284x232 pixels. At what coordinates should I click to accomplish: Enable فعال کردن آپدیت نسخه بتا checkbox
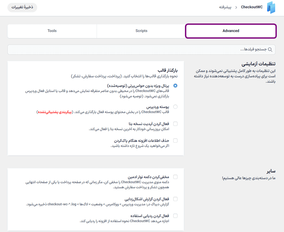pos(175,124)
